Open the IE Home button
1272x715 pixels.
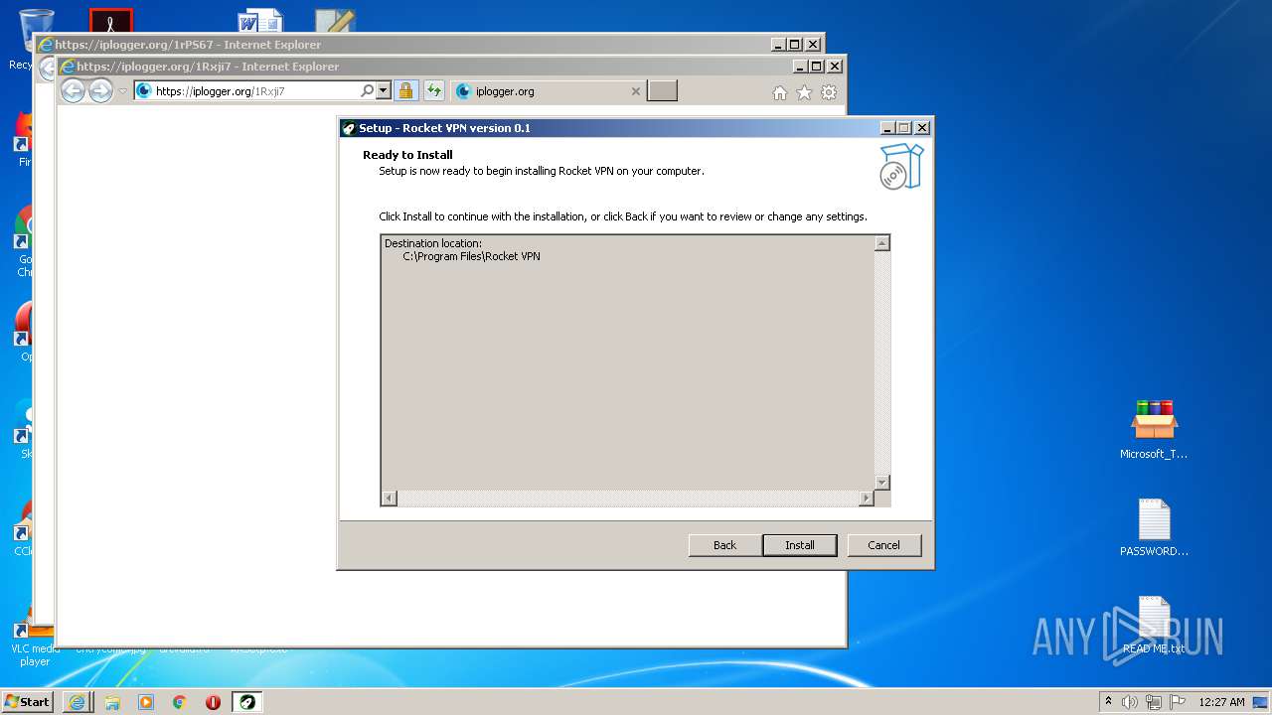pyautogui.click(x=780, y=92)
